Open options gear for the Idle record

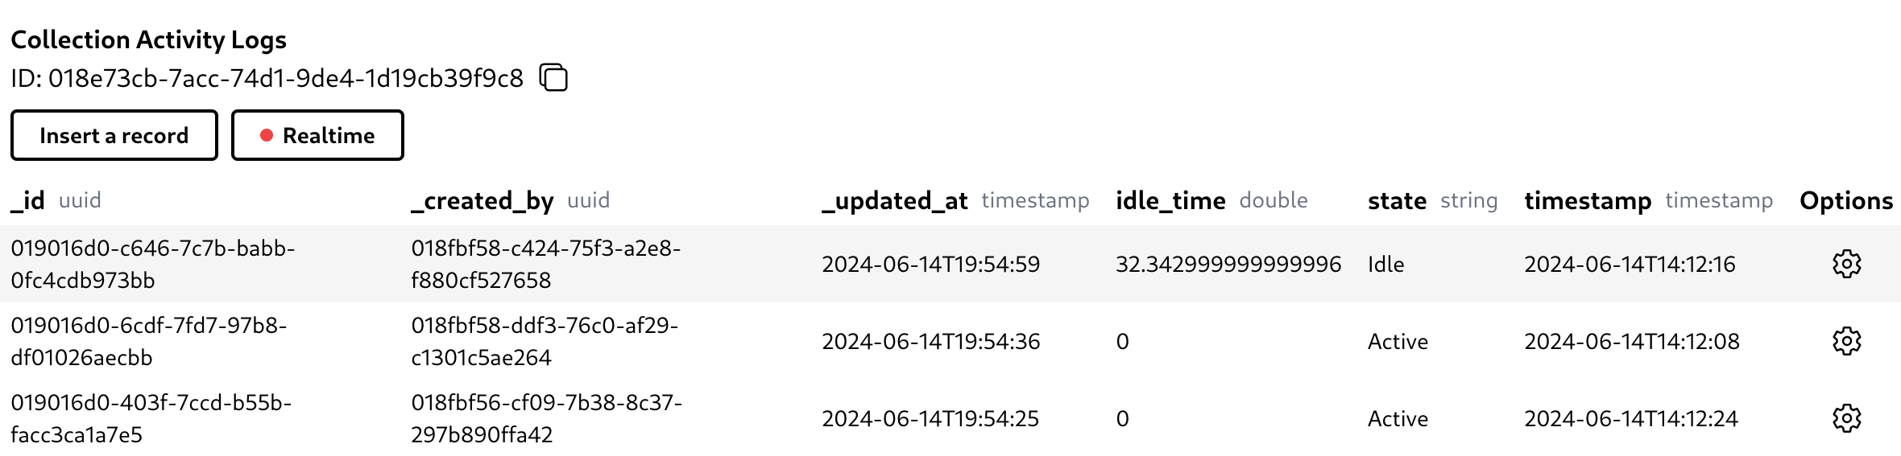[x=1846, y=264]
